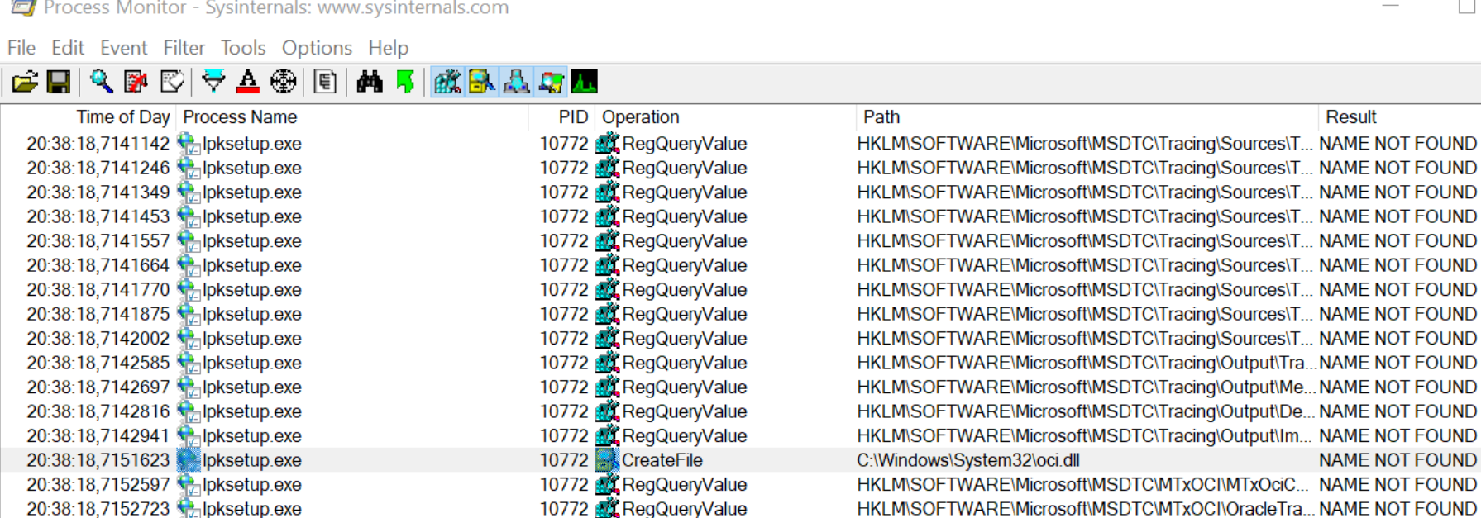Toggle the Capture magnifier icon
Image resolution: width=1481 pixels, height=518 pixels.
pos(102,82)
